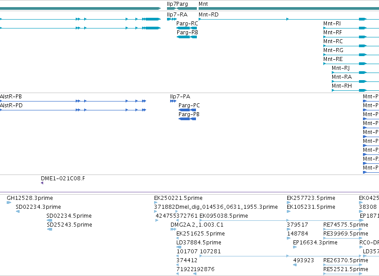
Task: Click the EK105231.5prime EST label
Action: pyautogui.click(x=311, y=207)
